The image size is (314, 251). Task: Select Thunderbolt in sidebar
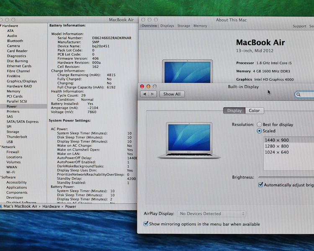coord(17,137)
